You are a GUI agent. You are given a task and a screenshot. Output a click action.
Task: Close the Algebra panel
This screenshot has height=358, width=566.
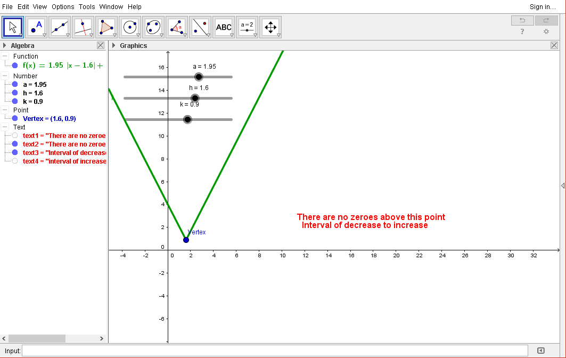click(101, 45)
